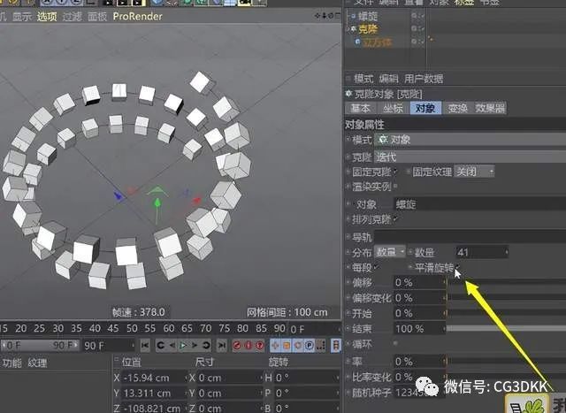Go to start of animation
Screen dimensions: 566x413
tap(145, 346)
